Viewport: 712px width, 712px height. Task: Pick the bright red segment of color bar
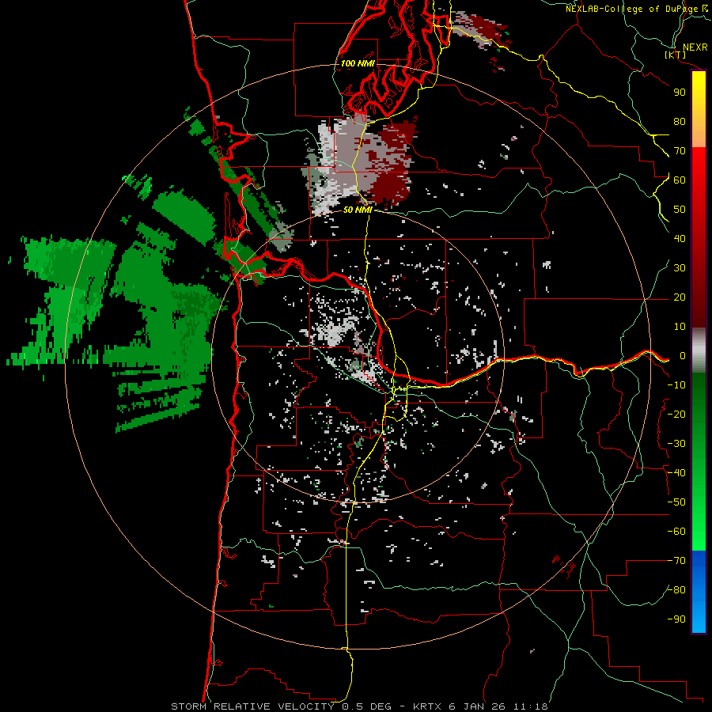pos(699,172)
